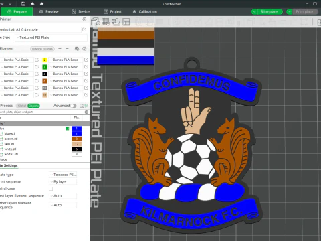Switch process scope to Global
The height and width of the screenshot is (241, 321).
pyautogui.click(x=22, y=106)
